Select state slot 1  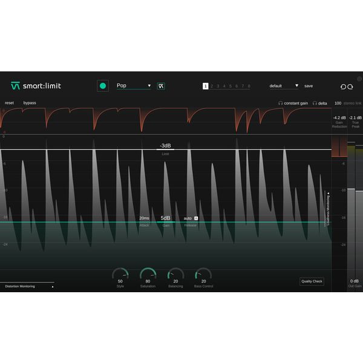[x=205, y=86]
